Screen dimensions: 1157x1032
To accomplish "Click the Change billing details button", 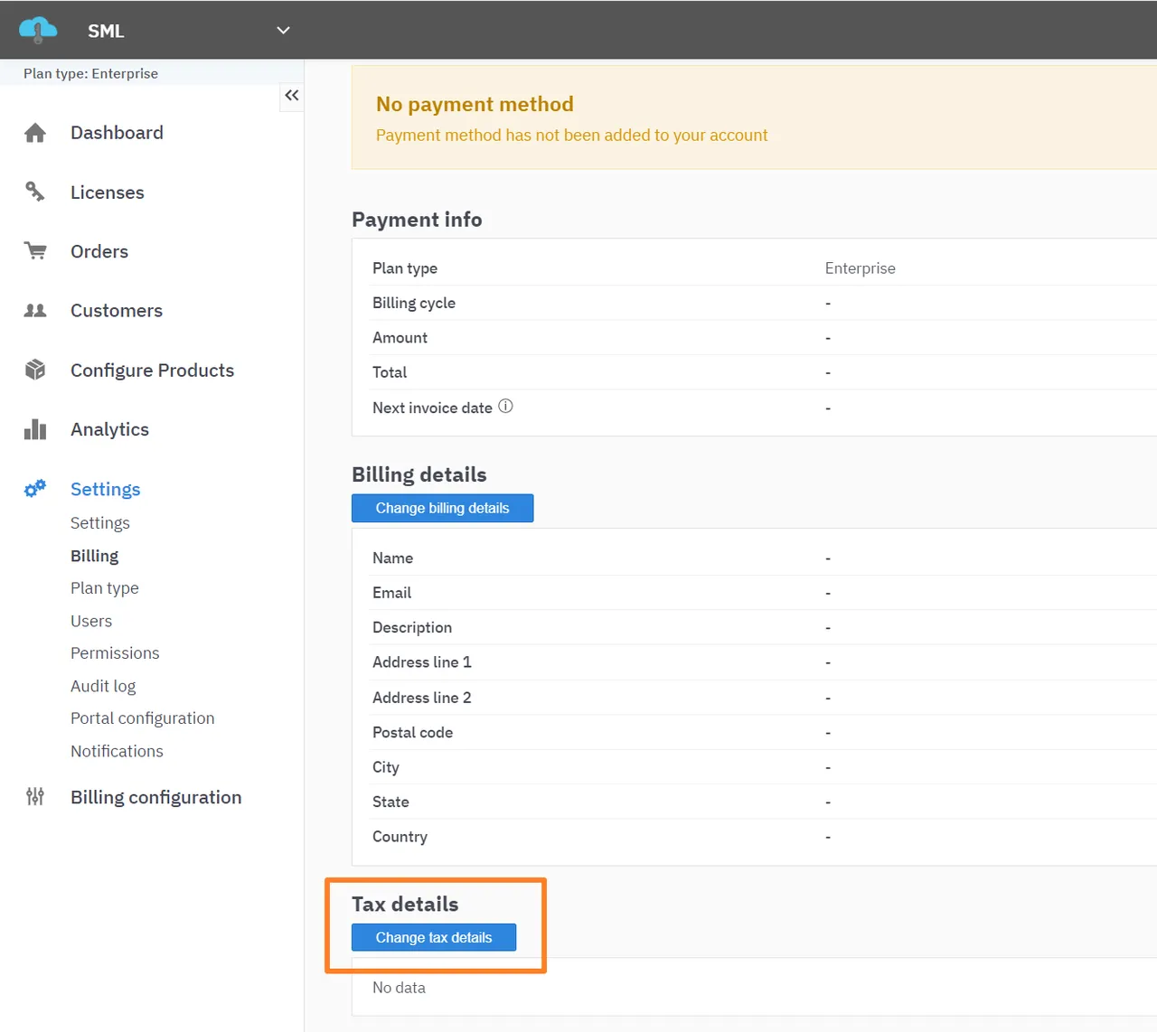I will [x=442, y=508].
